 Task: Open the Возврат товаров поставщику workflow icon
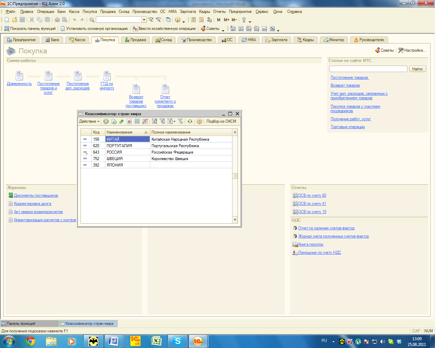pyautogui.click(x=136, y=89)
